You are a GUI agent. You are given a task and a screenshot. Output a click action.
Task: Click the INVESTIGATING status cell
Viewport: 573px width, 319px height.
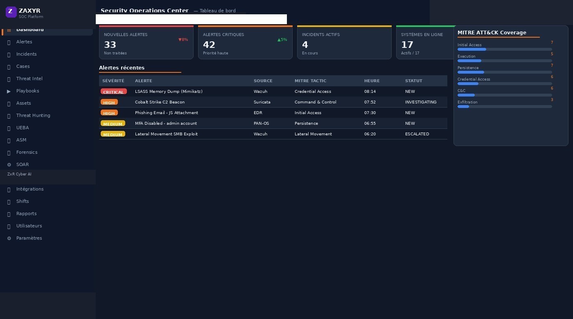point(421,102)
